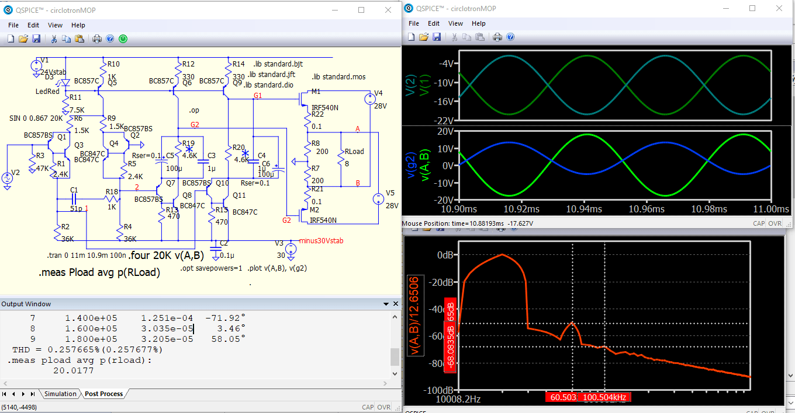Open View menu in schematic window
795x413 pixels.
55,25
